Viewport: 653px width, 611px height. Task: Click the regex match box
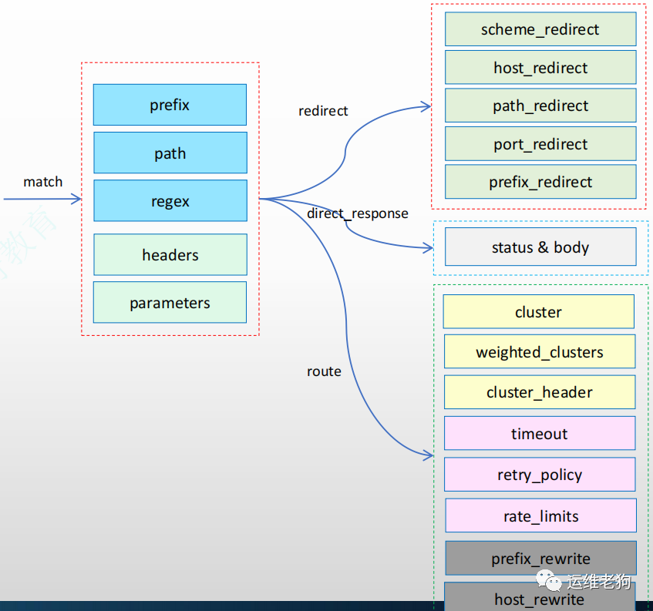coord(170,200)
